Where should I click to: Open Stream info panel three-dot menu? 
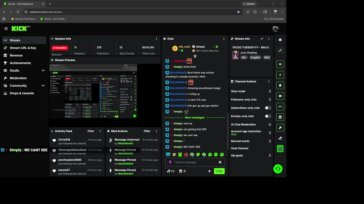tap(269, 39)
